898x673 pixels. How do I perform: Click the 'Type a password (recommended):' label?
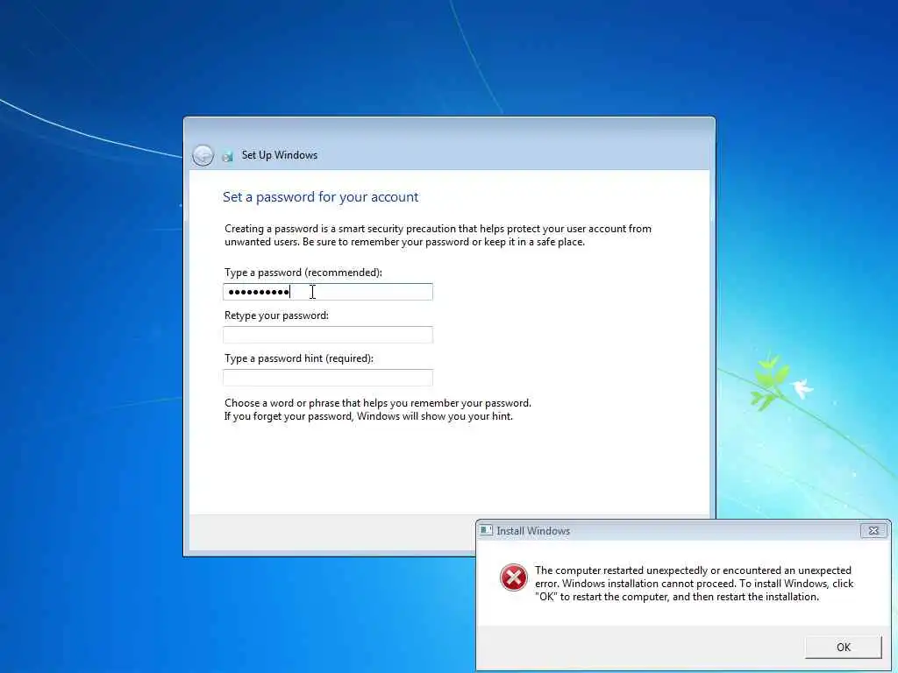[303, 273]
